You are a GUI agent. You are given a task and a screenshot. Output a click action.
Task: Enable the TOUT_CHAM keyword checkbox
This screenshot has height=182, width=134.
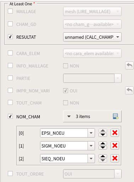pyautogui.click(x=10, y=103)
